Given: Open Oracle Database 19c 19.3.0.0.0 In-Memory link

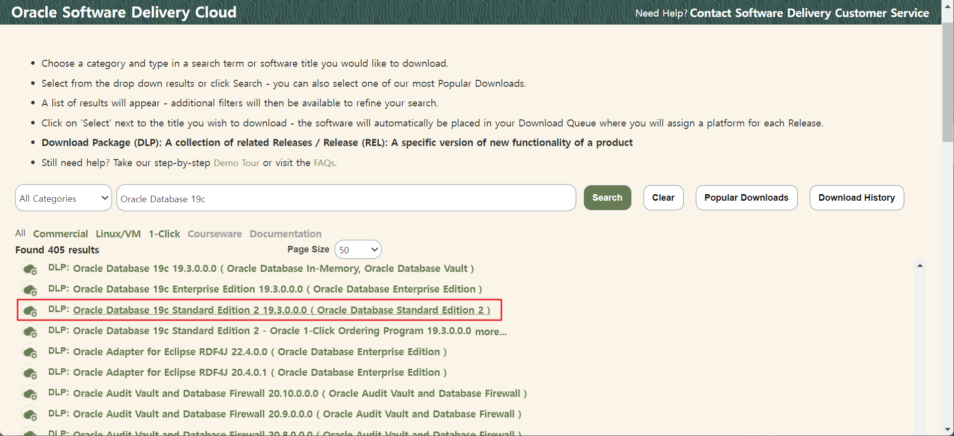Looking at the screenshot, I should pos(274,268).
